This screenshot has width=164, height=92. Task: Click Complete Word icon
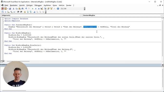[x=14, y=12]
